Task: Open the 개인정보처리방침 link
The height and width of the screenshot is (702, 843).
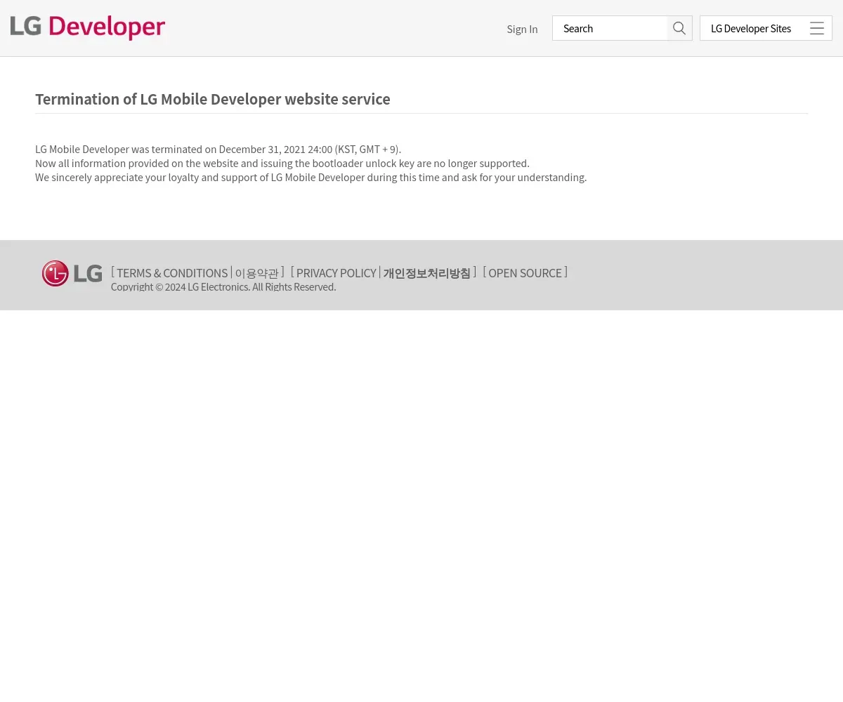Action: [x=426, y=273]
